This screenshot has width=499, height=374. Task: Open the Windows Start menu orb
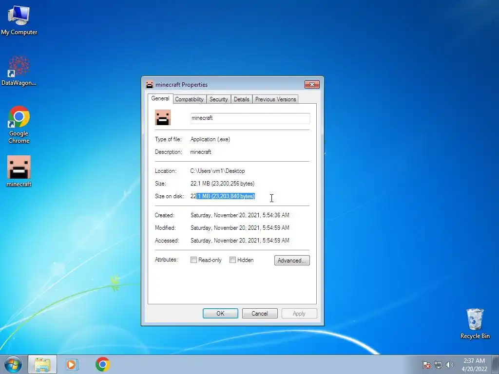click(x=13, y=364)
